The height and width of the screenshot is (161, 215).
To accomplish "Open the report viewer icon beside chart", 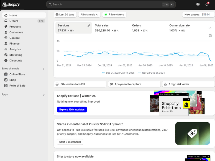I will pyautogui.click(x=210, y=36).
